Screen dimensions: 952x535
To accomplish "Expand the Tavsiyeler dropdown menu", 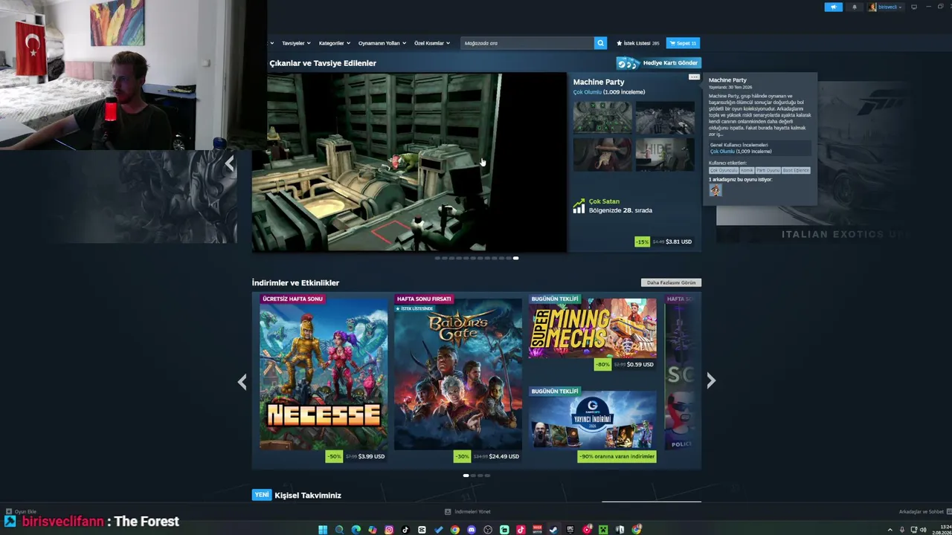I will 296,43.
